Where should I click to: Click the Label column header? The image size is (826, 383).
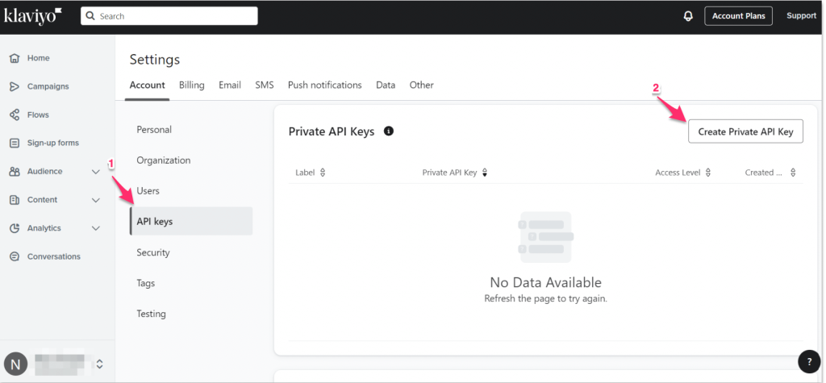304,173
